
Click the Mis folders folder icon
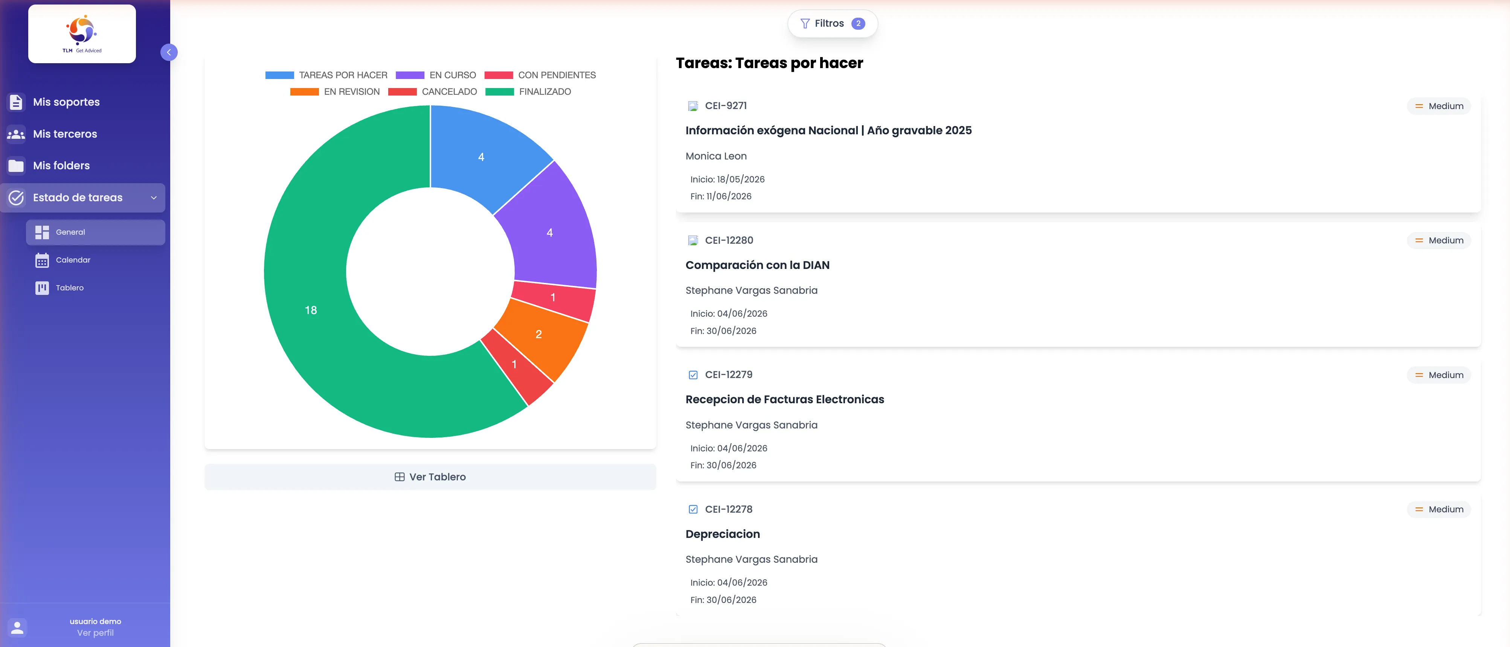pos(16,166)
